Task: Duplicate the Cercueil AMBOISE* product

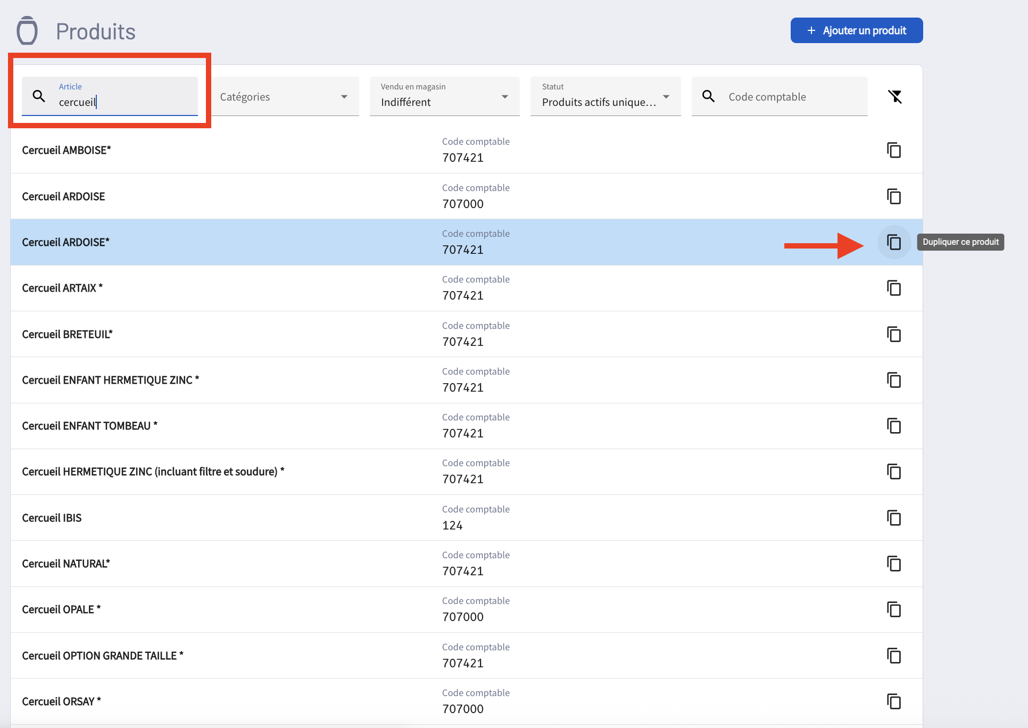Action: (894, 150)
